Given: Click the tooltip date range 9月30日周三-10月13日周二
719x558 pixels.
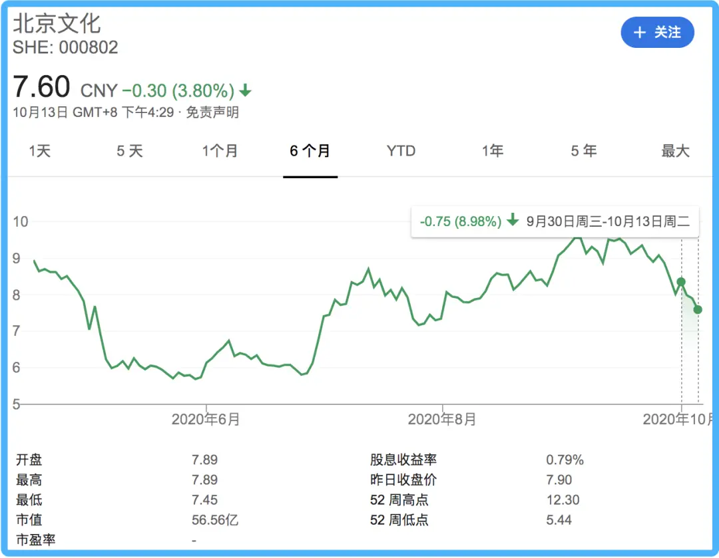Looking at the screenshot, I should click(x=608, y=221).
